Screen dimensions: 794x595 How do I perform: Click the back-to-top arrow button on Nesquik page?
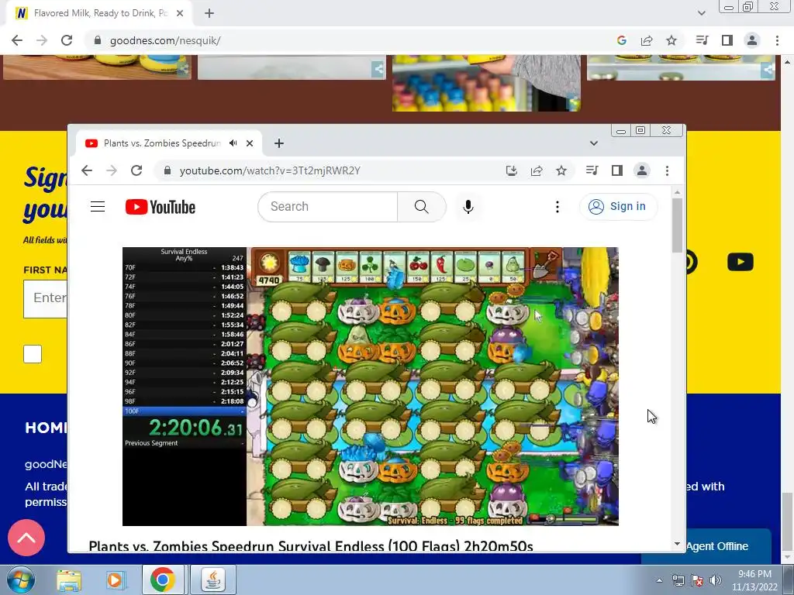coord(26,538)
